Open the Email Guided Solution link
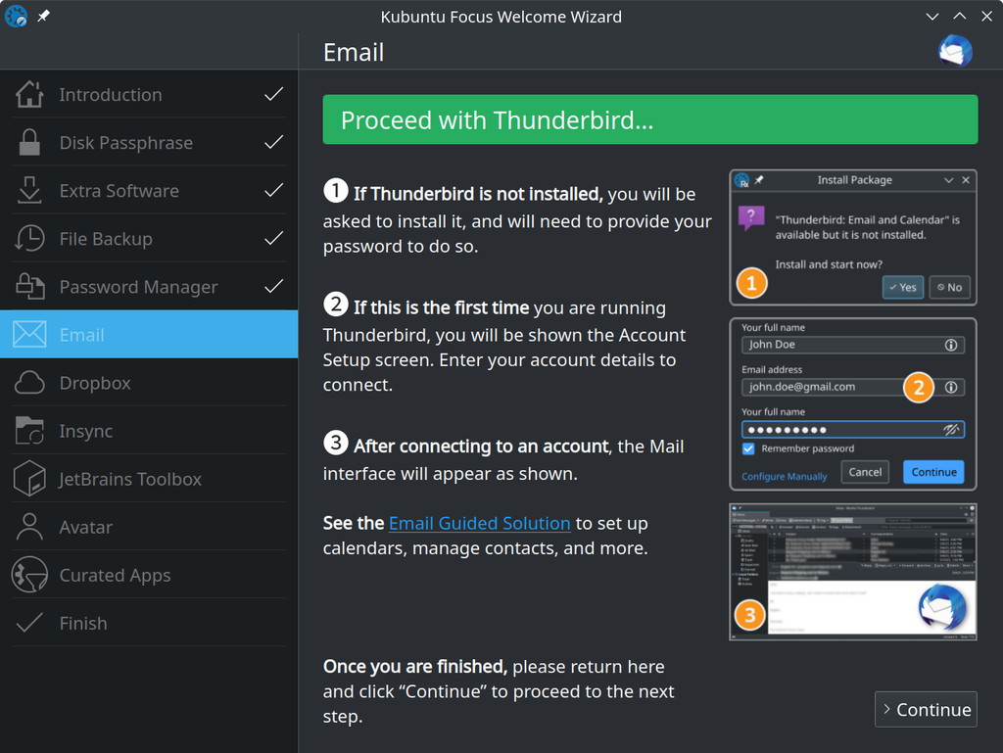The image size is (1003, 753). tap(479, 523)
